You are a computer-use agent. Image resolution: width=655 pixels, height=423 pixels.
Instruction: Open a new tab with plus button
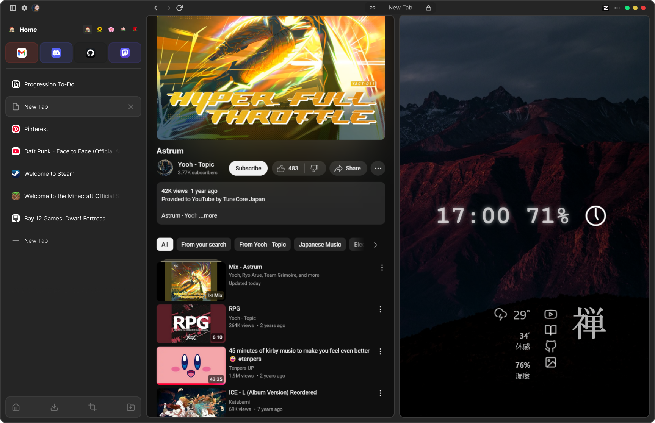(73, 241)
